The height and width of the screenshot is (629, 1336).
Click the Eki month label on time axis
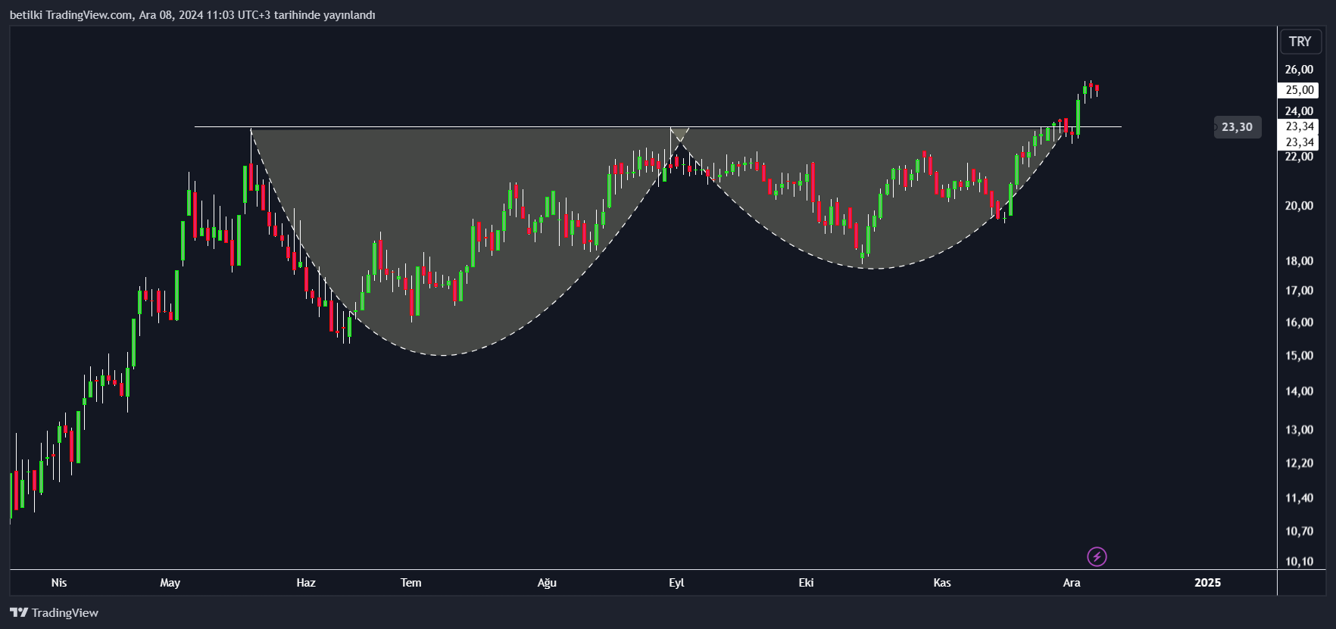click(x=806, y=583)
